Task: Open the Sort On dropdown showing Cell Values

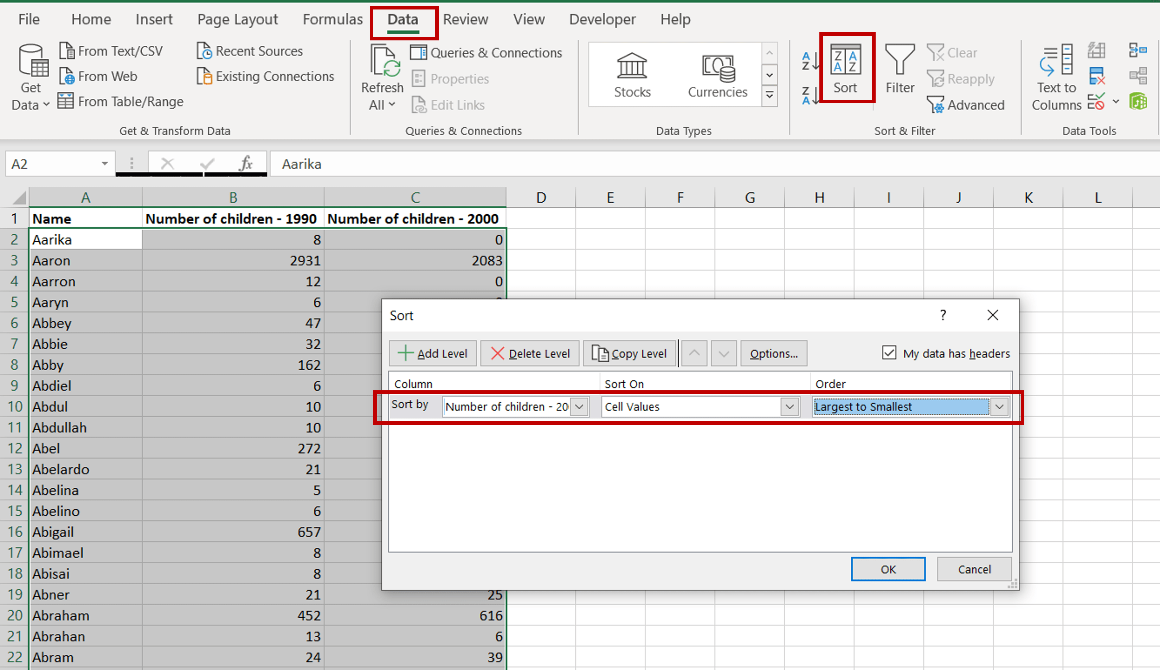Action: [x=789, y=406]
